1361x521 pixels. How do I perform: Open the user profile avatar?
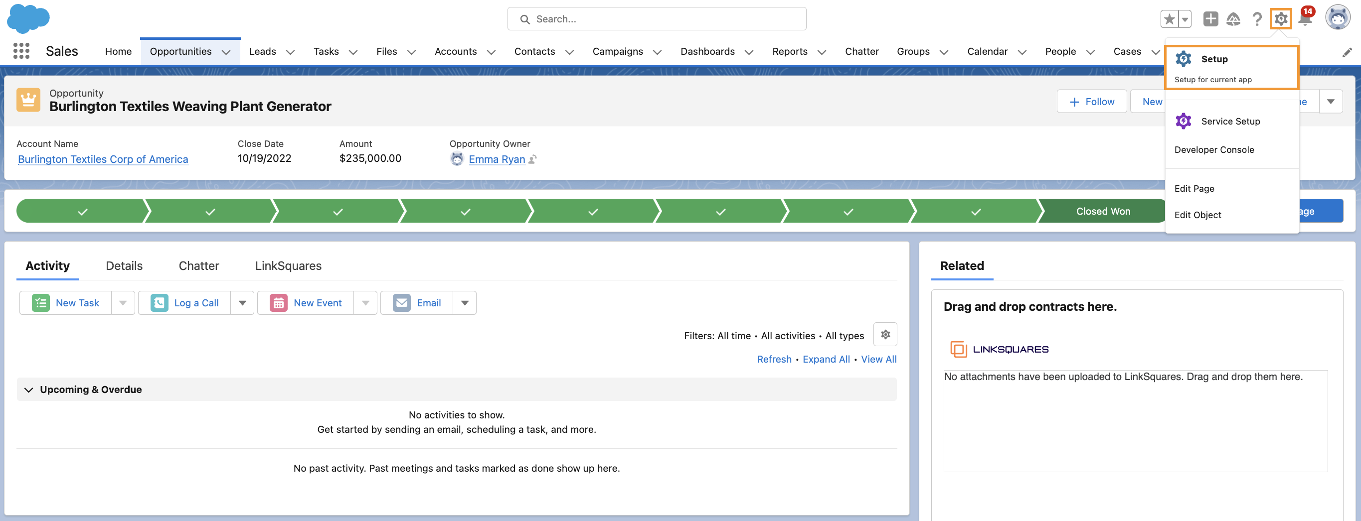tap(1338, 18)
